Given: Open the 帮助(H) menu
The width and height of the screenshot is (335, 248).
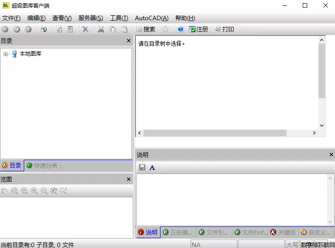Looking at the screenshot, I should (185, 18).
